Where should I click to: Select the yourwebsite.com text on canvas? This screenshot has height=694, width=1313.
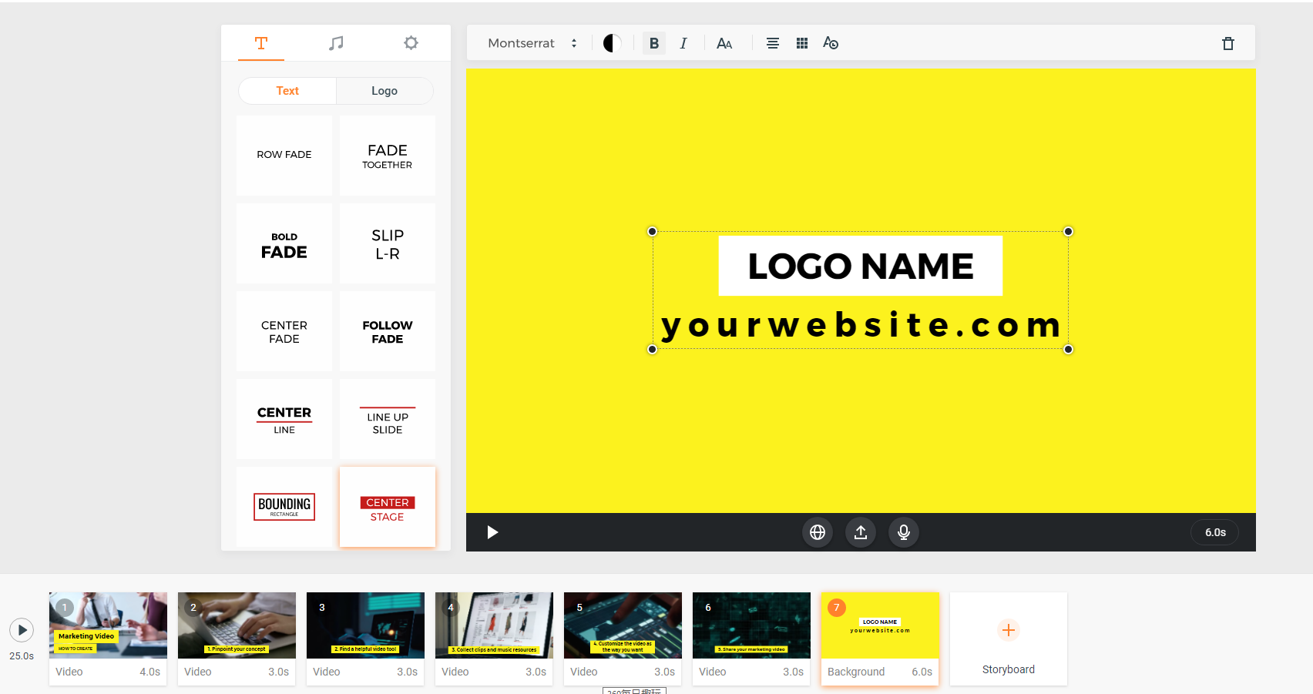(861, 324)
